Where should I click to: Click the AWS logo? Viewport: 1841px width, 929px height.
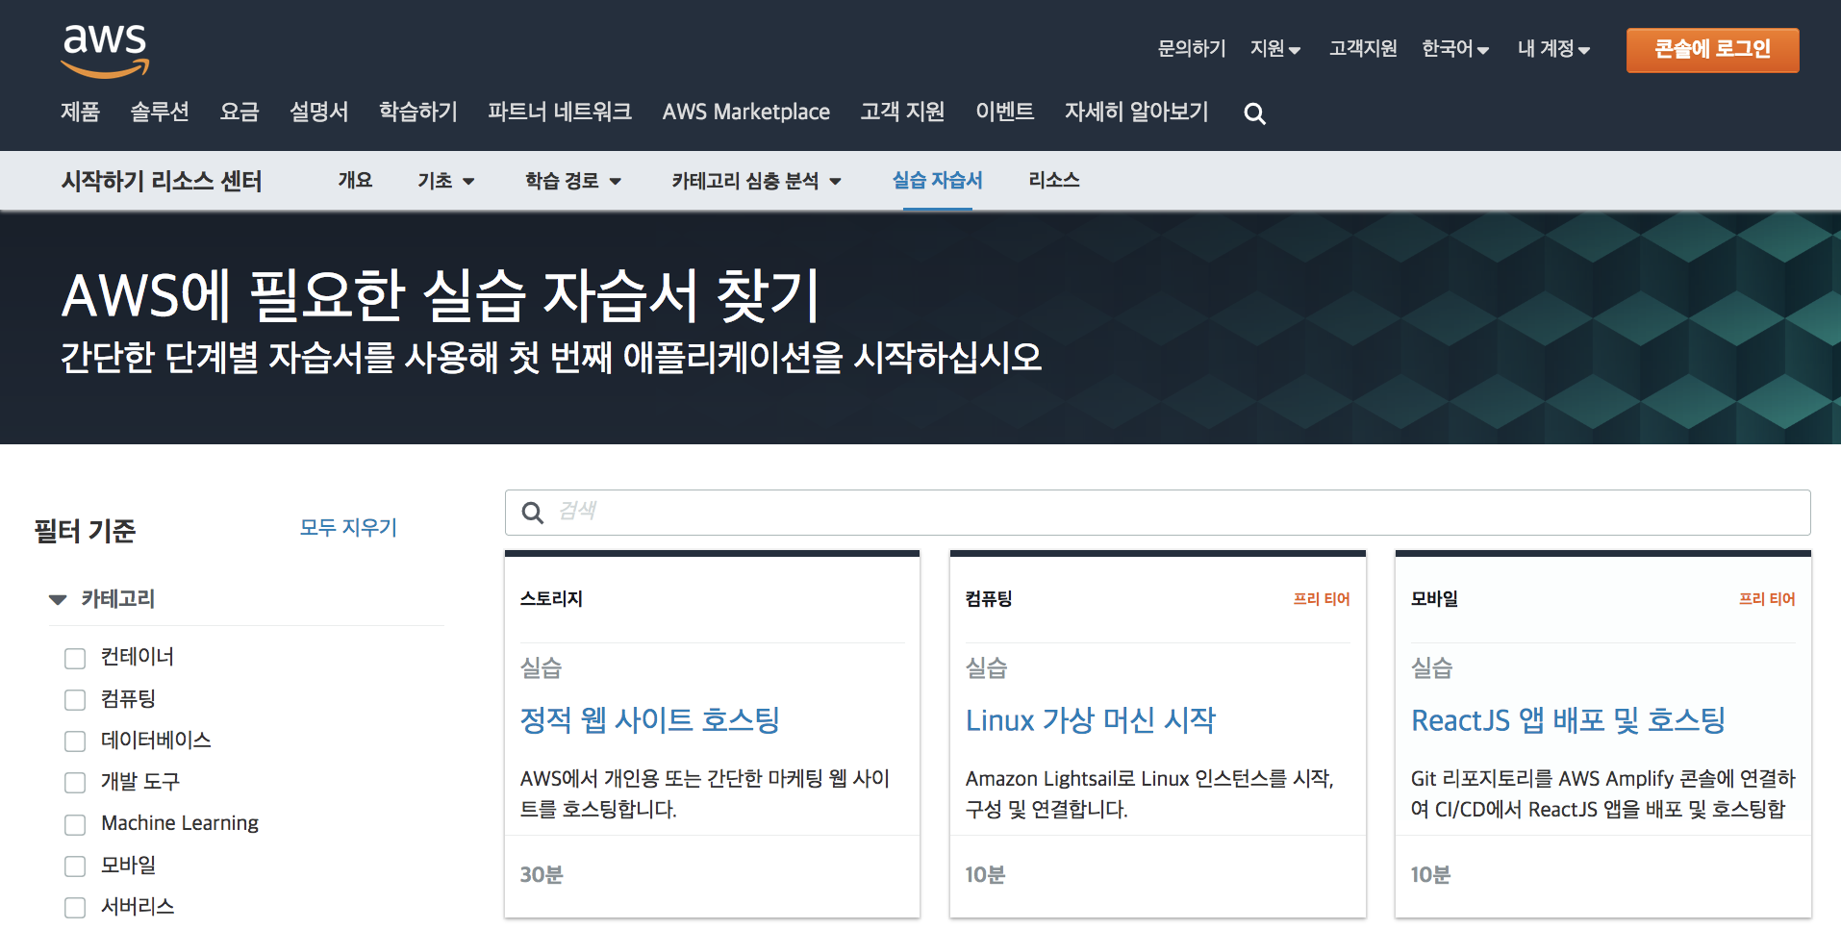click(105, 51)
